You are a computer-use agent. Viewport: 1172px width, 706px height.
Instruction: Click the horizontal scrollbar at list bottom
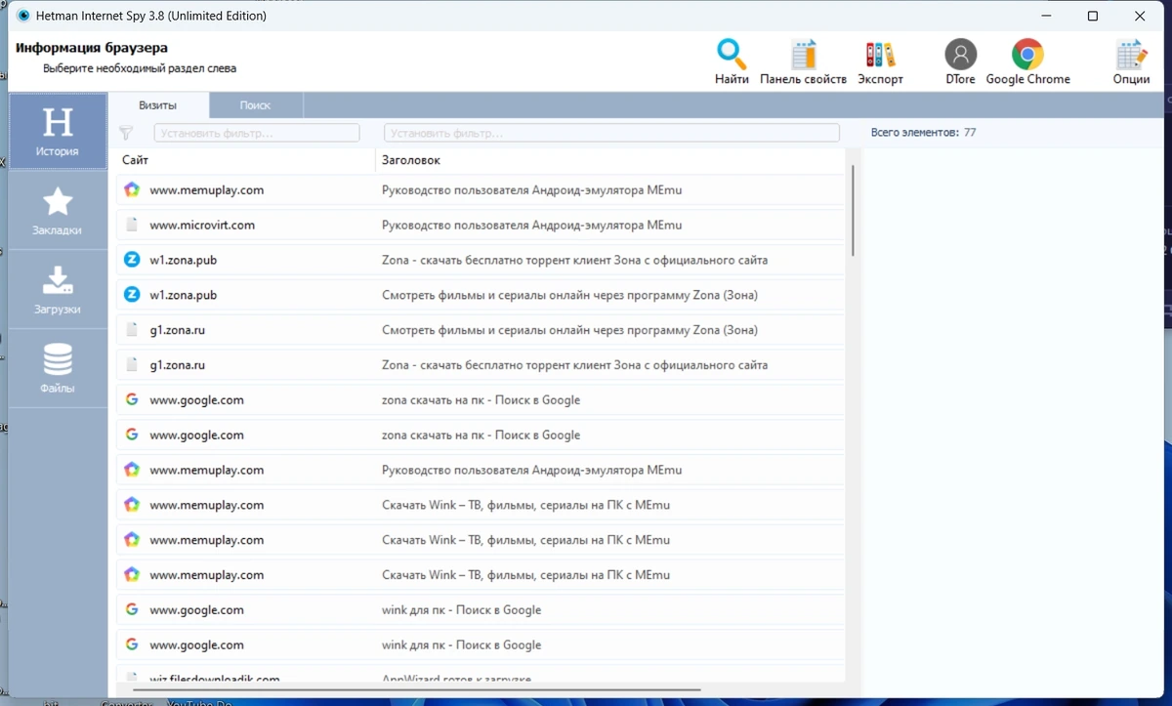pyautogui.click(x=416, y=689)
